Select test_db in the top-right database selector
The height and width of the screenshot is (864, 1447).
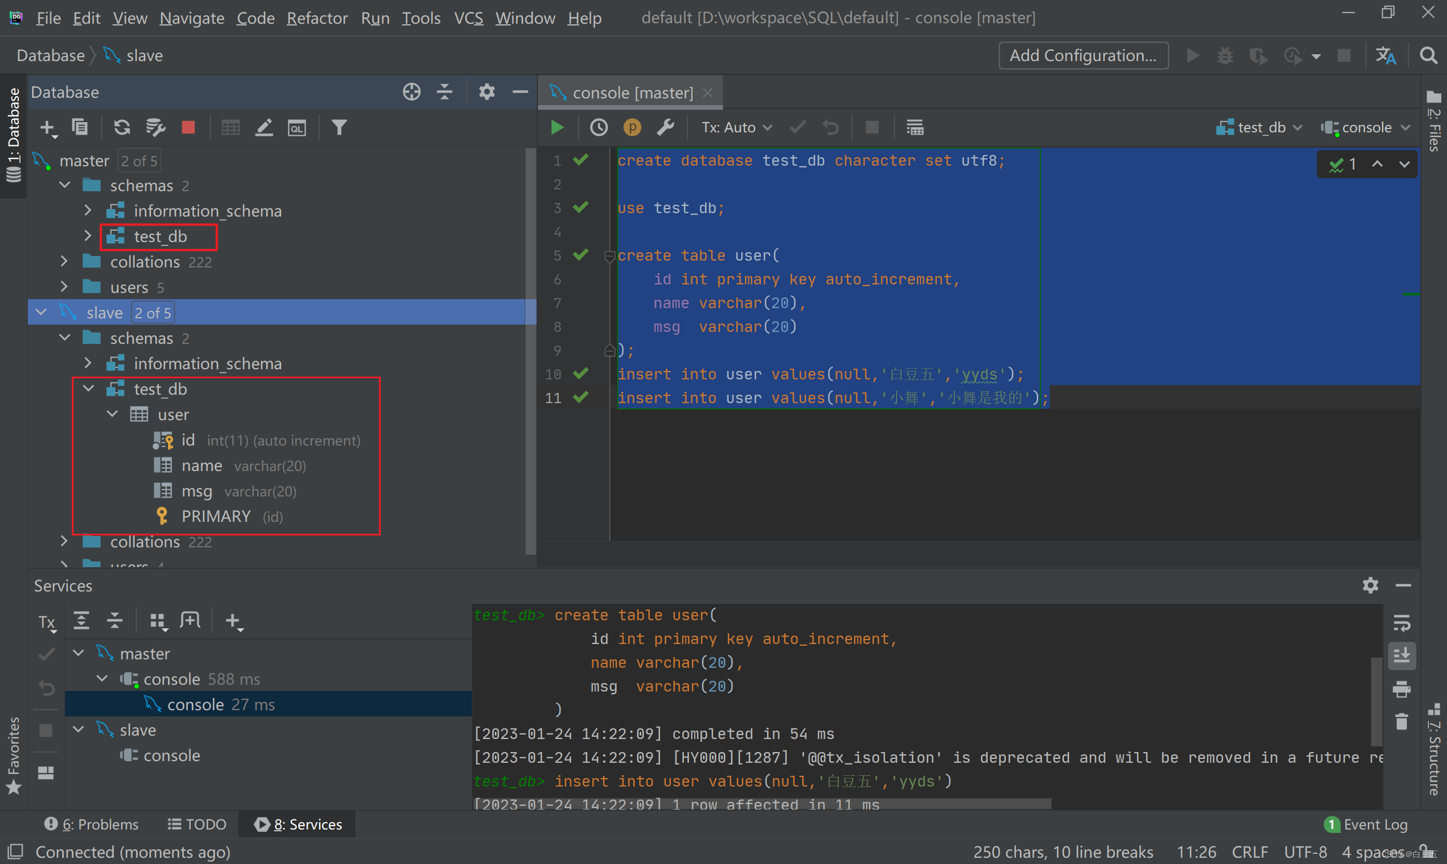[x=1257, y=127]
